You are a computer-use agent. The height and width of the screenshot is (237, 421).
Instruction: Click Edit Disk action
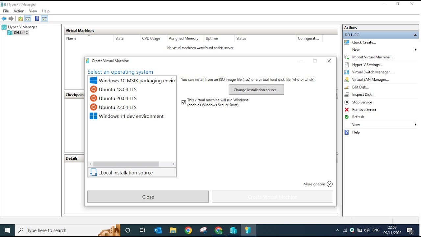[360, 87]
